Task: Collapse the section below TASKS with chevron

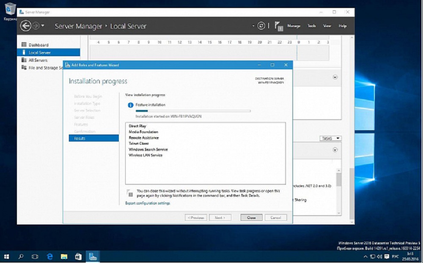Action: (335, 150)
